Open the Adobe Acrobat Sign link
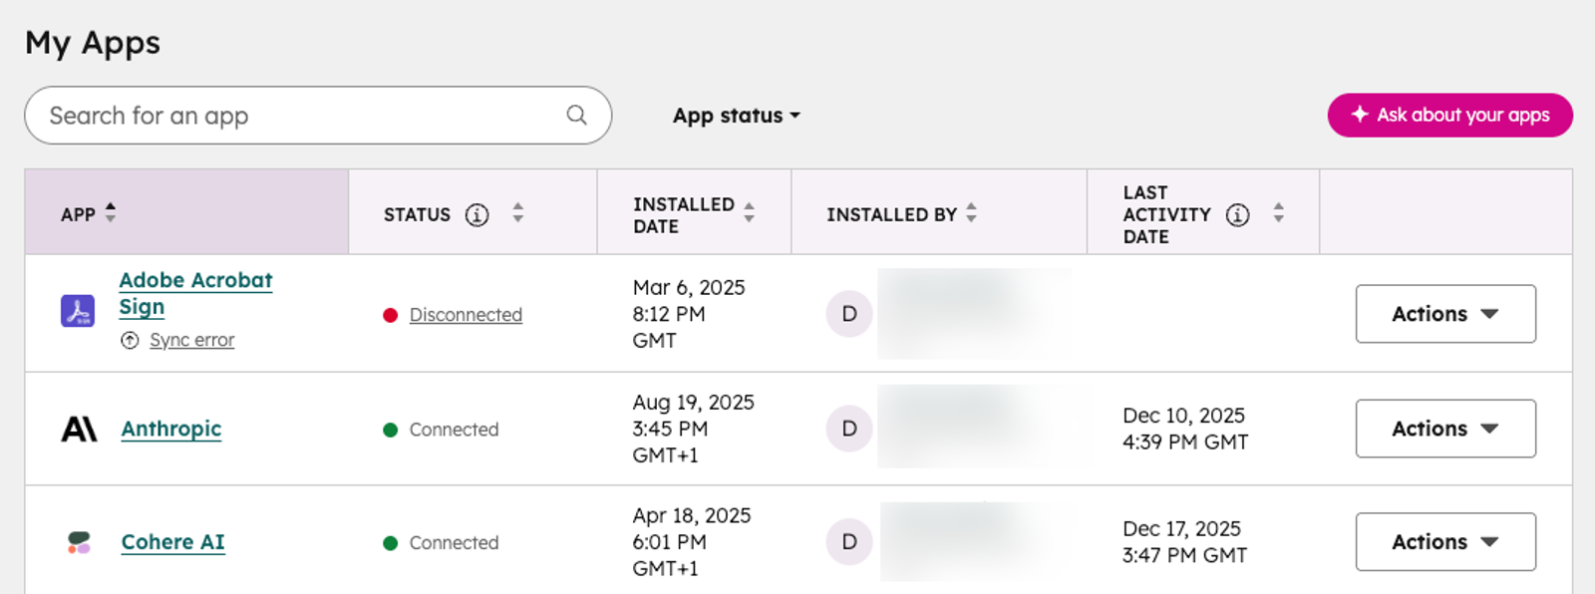The image size is (1595, 594). pyautogui.click(x=195, y=293)
